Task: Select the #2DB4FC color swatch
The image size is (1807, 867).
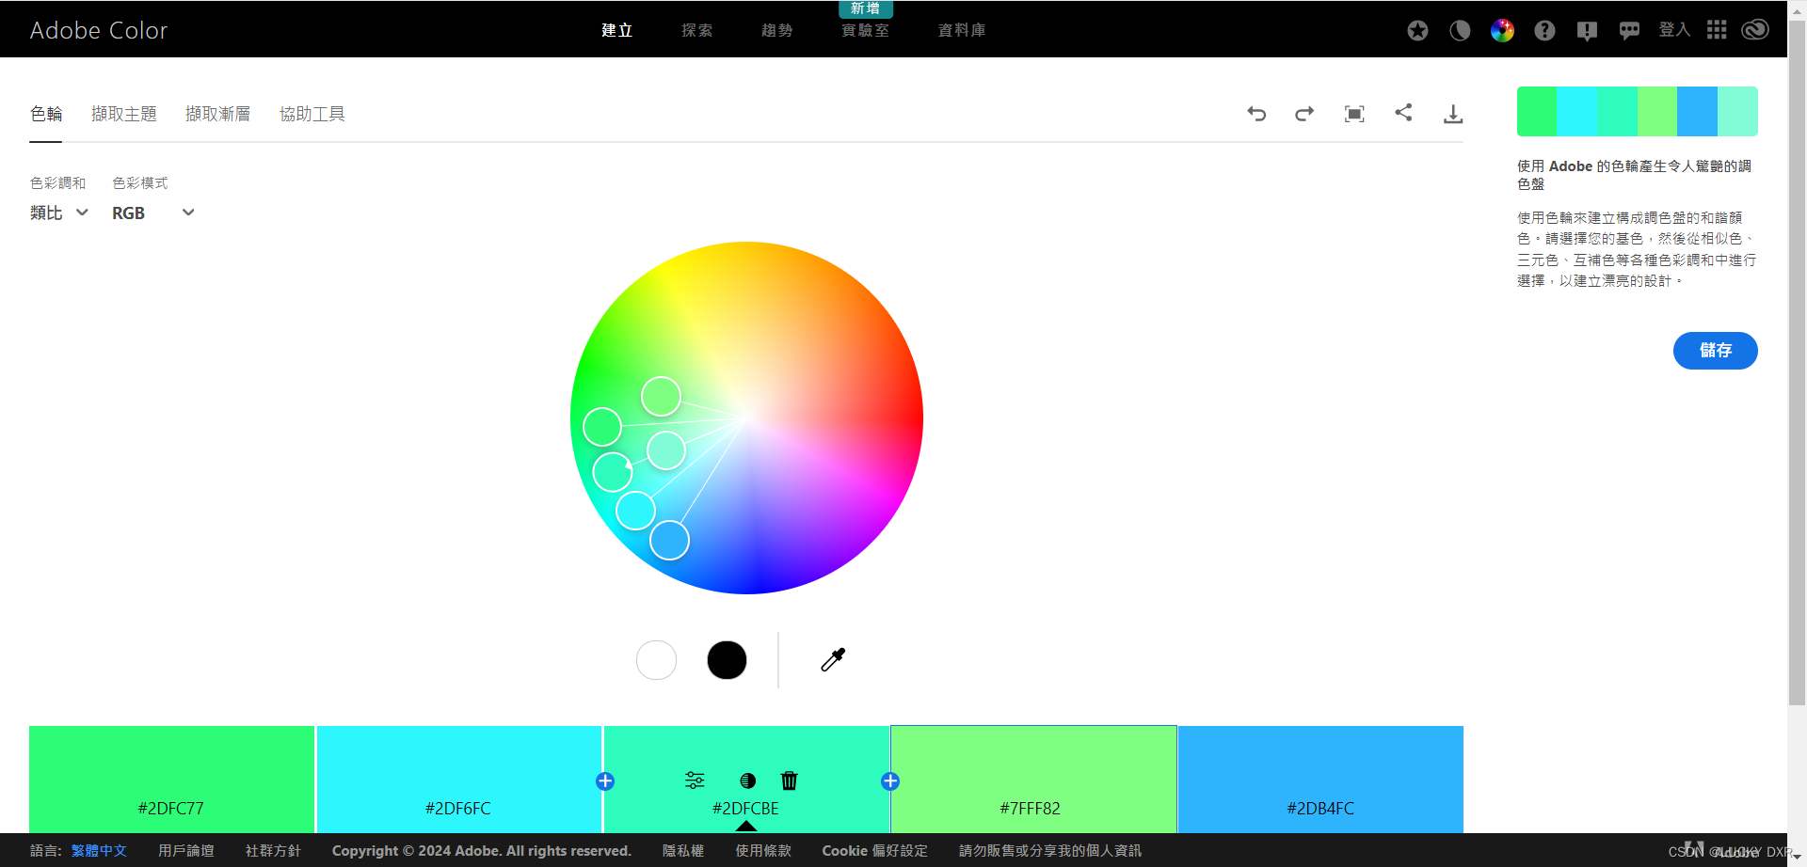Action: tap(1320, 780)
